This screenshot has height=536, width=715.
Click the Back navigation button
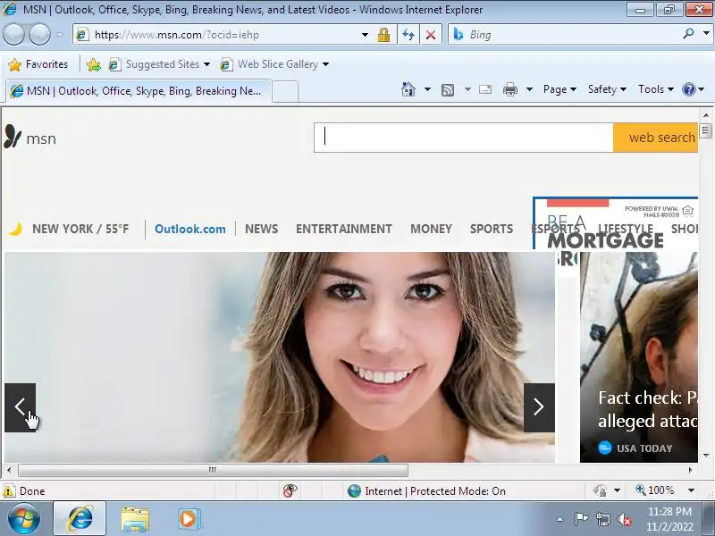[x=13, y=35]
